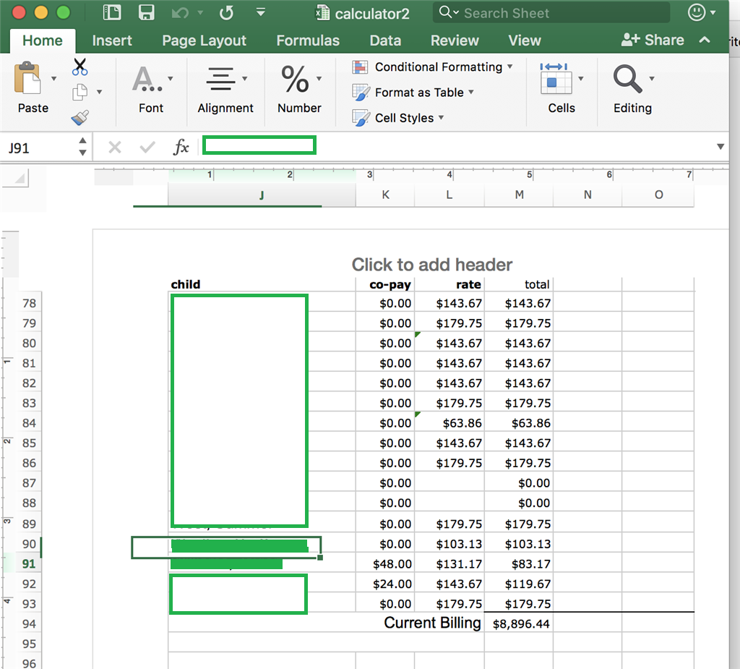
Task: Click the Share button
Action: coord(653,41)
